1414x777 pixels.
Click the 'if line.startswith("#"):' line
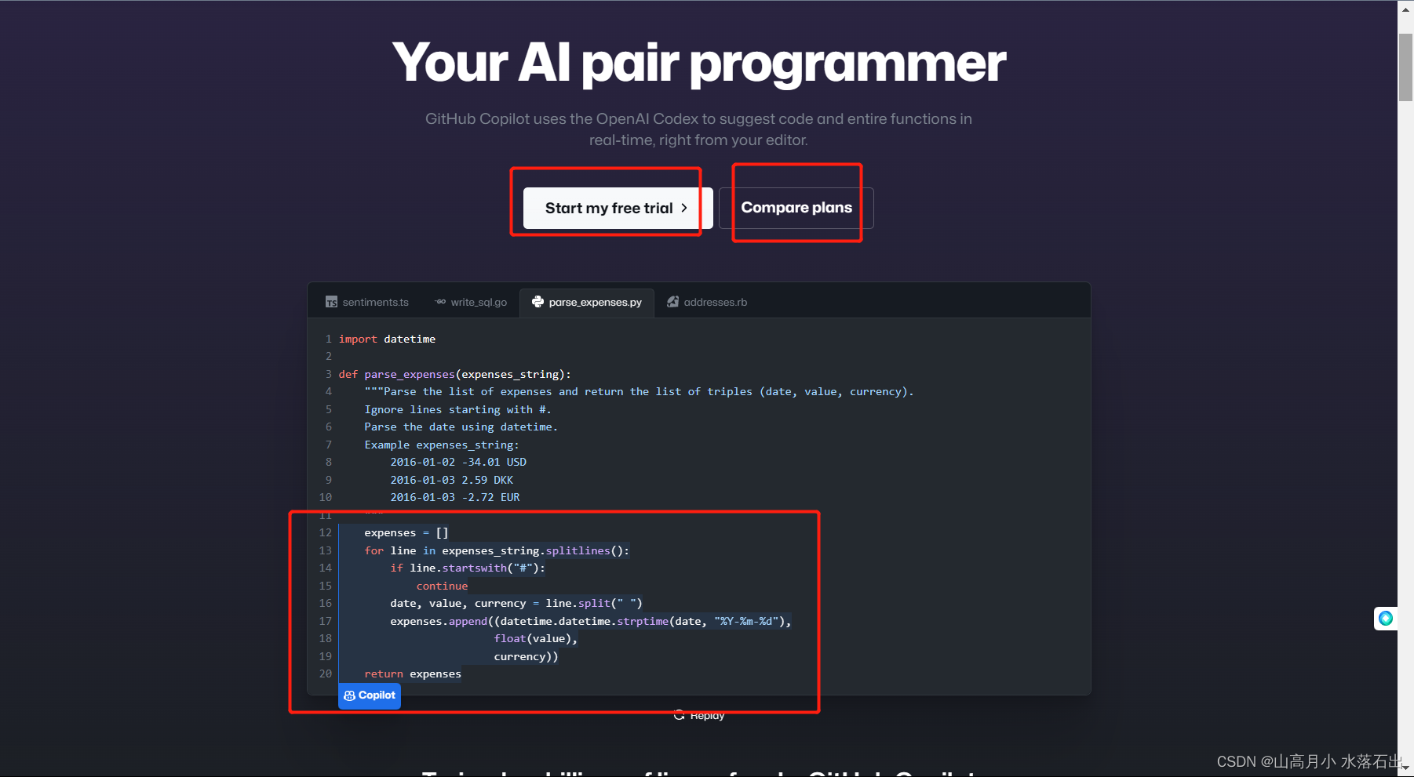[468, 568]
